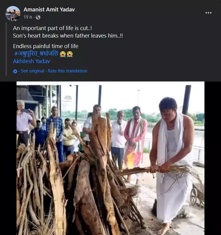The width and height of the screenshot is (221, 235).
Task: Click the black margin left of the photo
Action: [8, 158]
